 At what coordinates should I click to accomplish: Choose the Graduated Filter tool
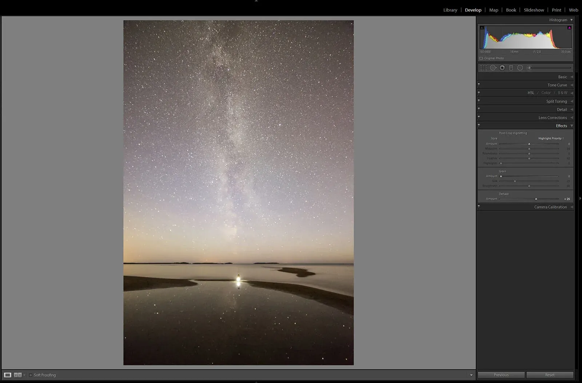coord(511,68)
